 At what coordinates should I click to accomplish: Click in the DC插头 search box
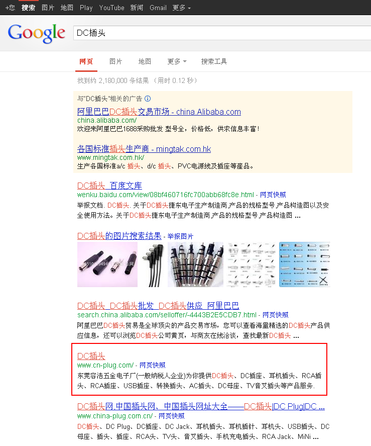click(x=221, y=33)
